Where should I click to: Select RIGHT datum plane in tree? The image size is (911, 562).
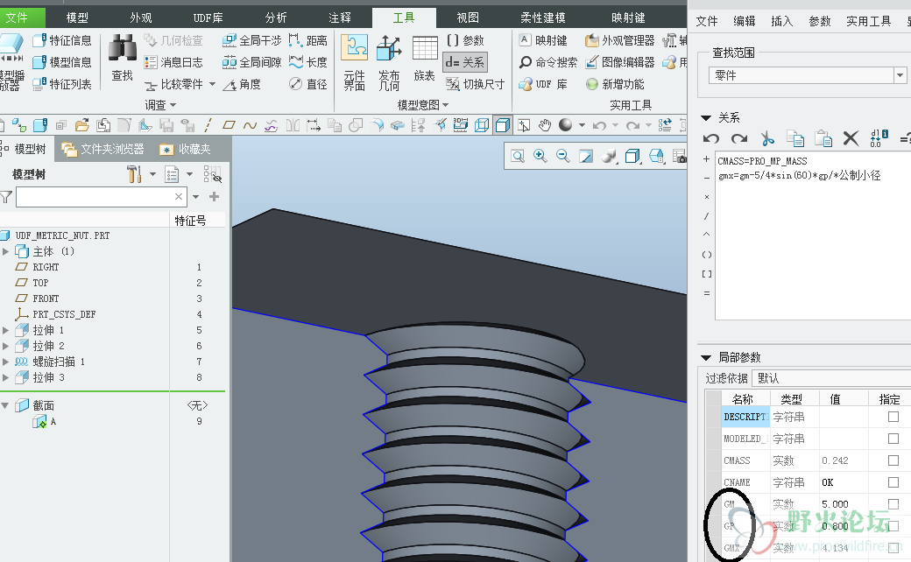[46, 267]
